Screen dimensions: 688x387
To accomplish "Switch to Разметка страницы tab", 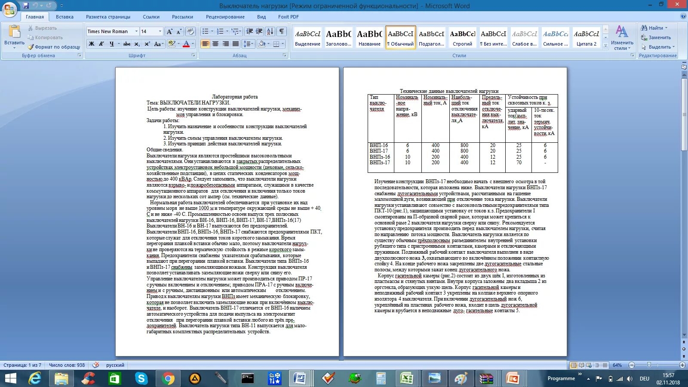I will (108, 17).
